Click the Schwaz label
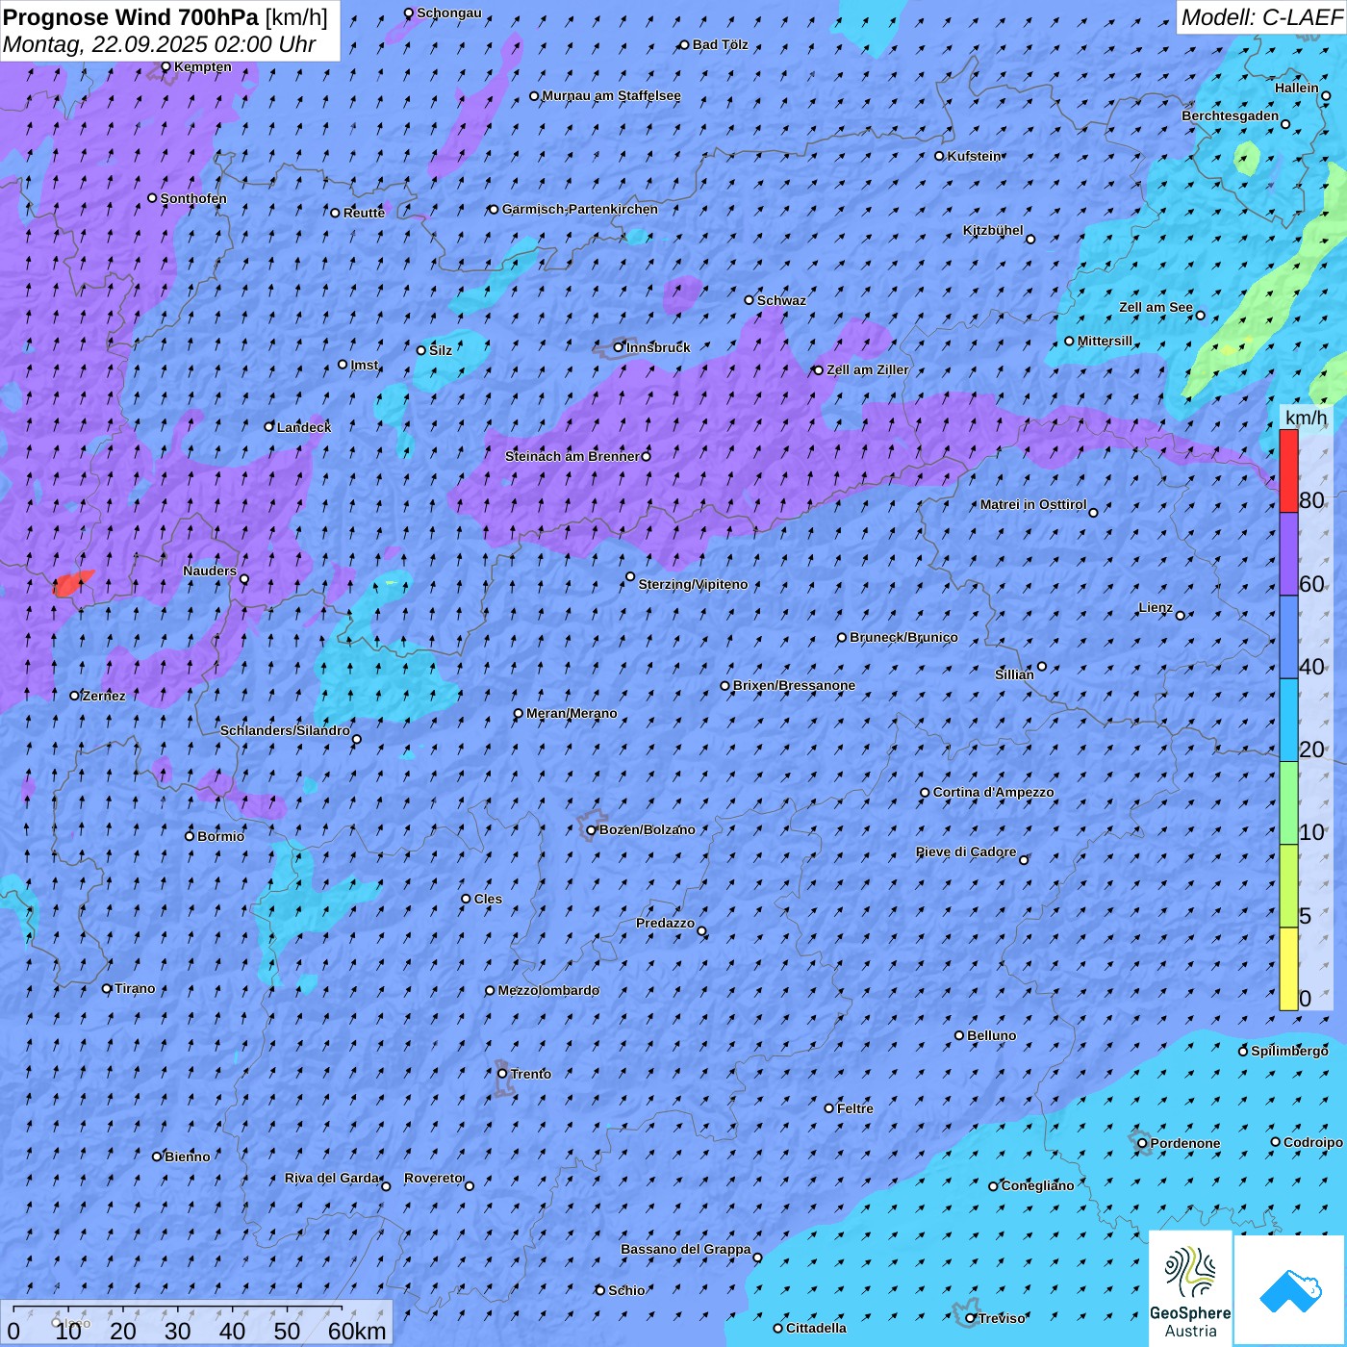The image size is (1347, 1347). 781,300
